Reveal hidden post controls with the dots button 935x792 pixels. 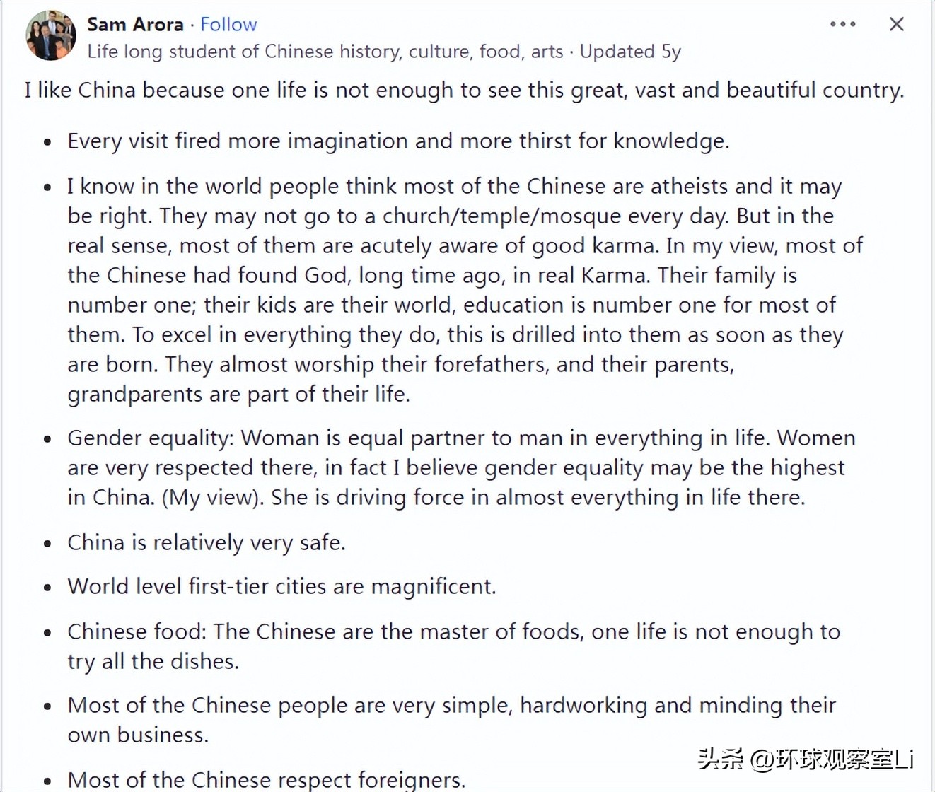(842, 23)
